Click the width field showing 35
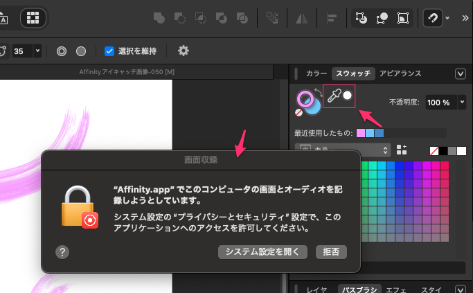This screenshot has width=473, height=293. [x=20, y=51]
